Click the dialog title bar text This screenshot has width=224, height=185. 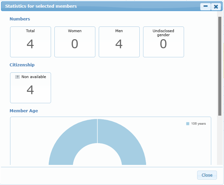(x=41, y=6)
